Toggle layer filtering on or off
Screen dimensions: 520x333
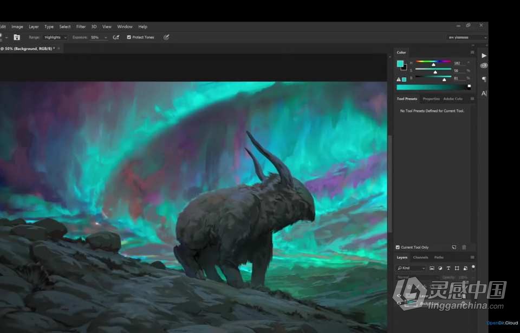tap(473, 267)
